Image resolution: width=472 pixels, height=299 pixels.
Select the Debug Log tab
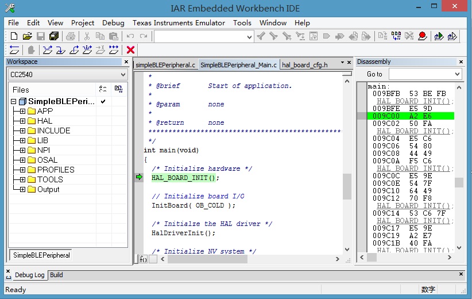pyautogui.click(x=29, y=275)
